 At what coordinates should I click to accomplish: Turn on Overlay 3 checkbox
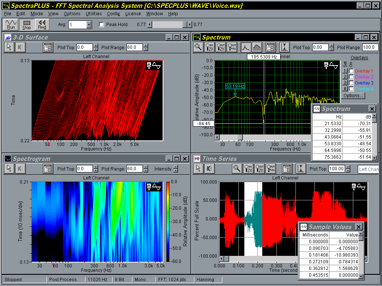[x=351, y=83]
